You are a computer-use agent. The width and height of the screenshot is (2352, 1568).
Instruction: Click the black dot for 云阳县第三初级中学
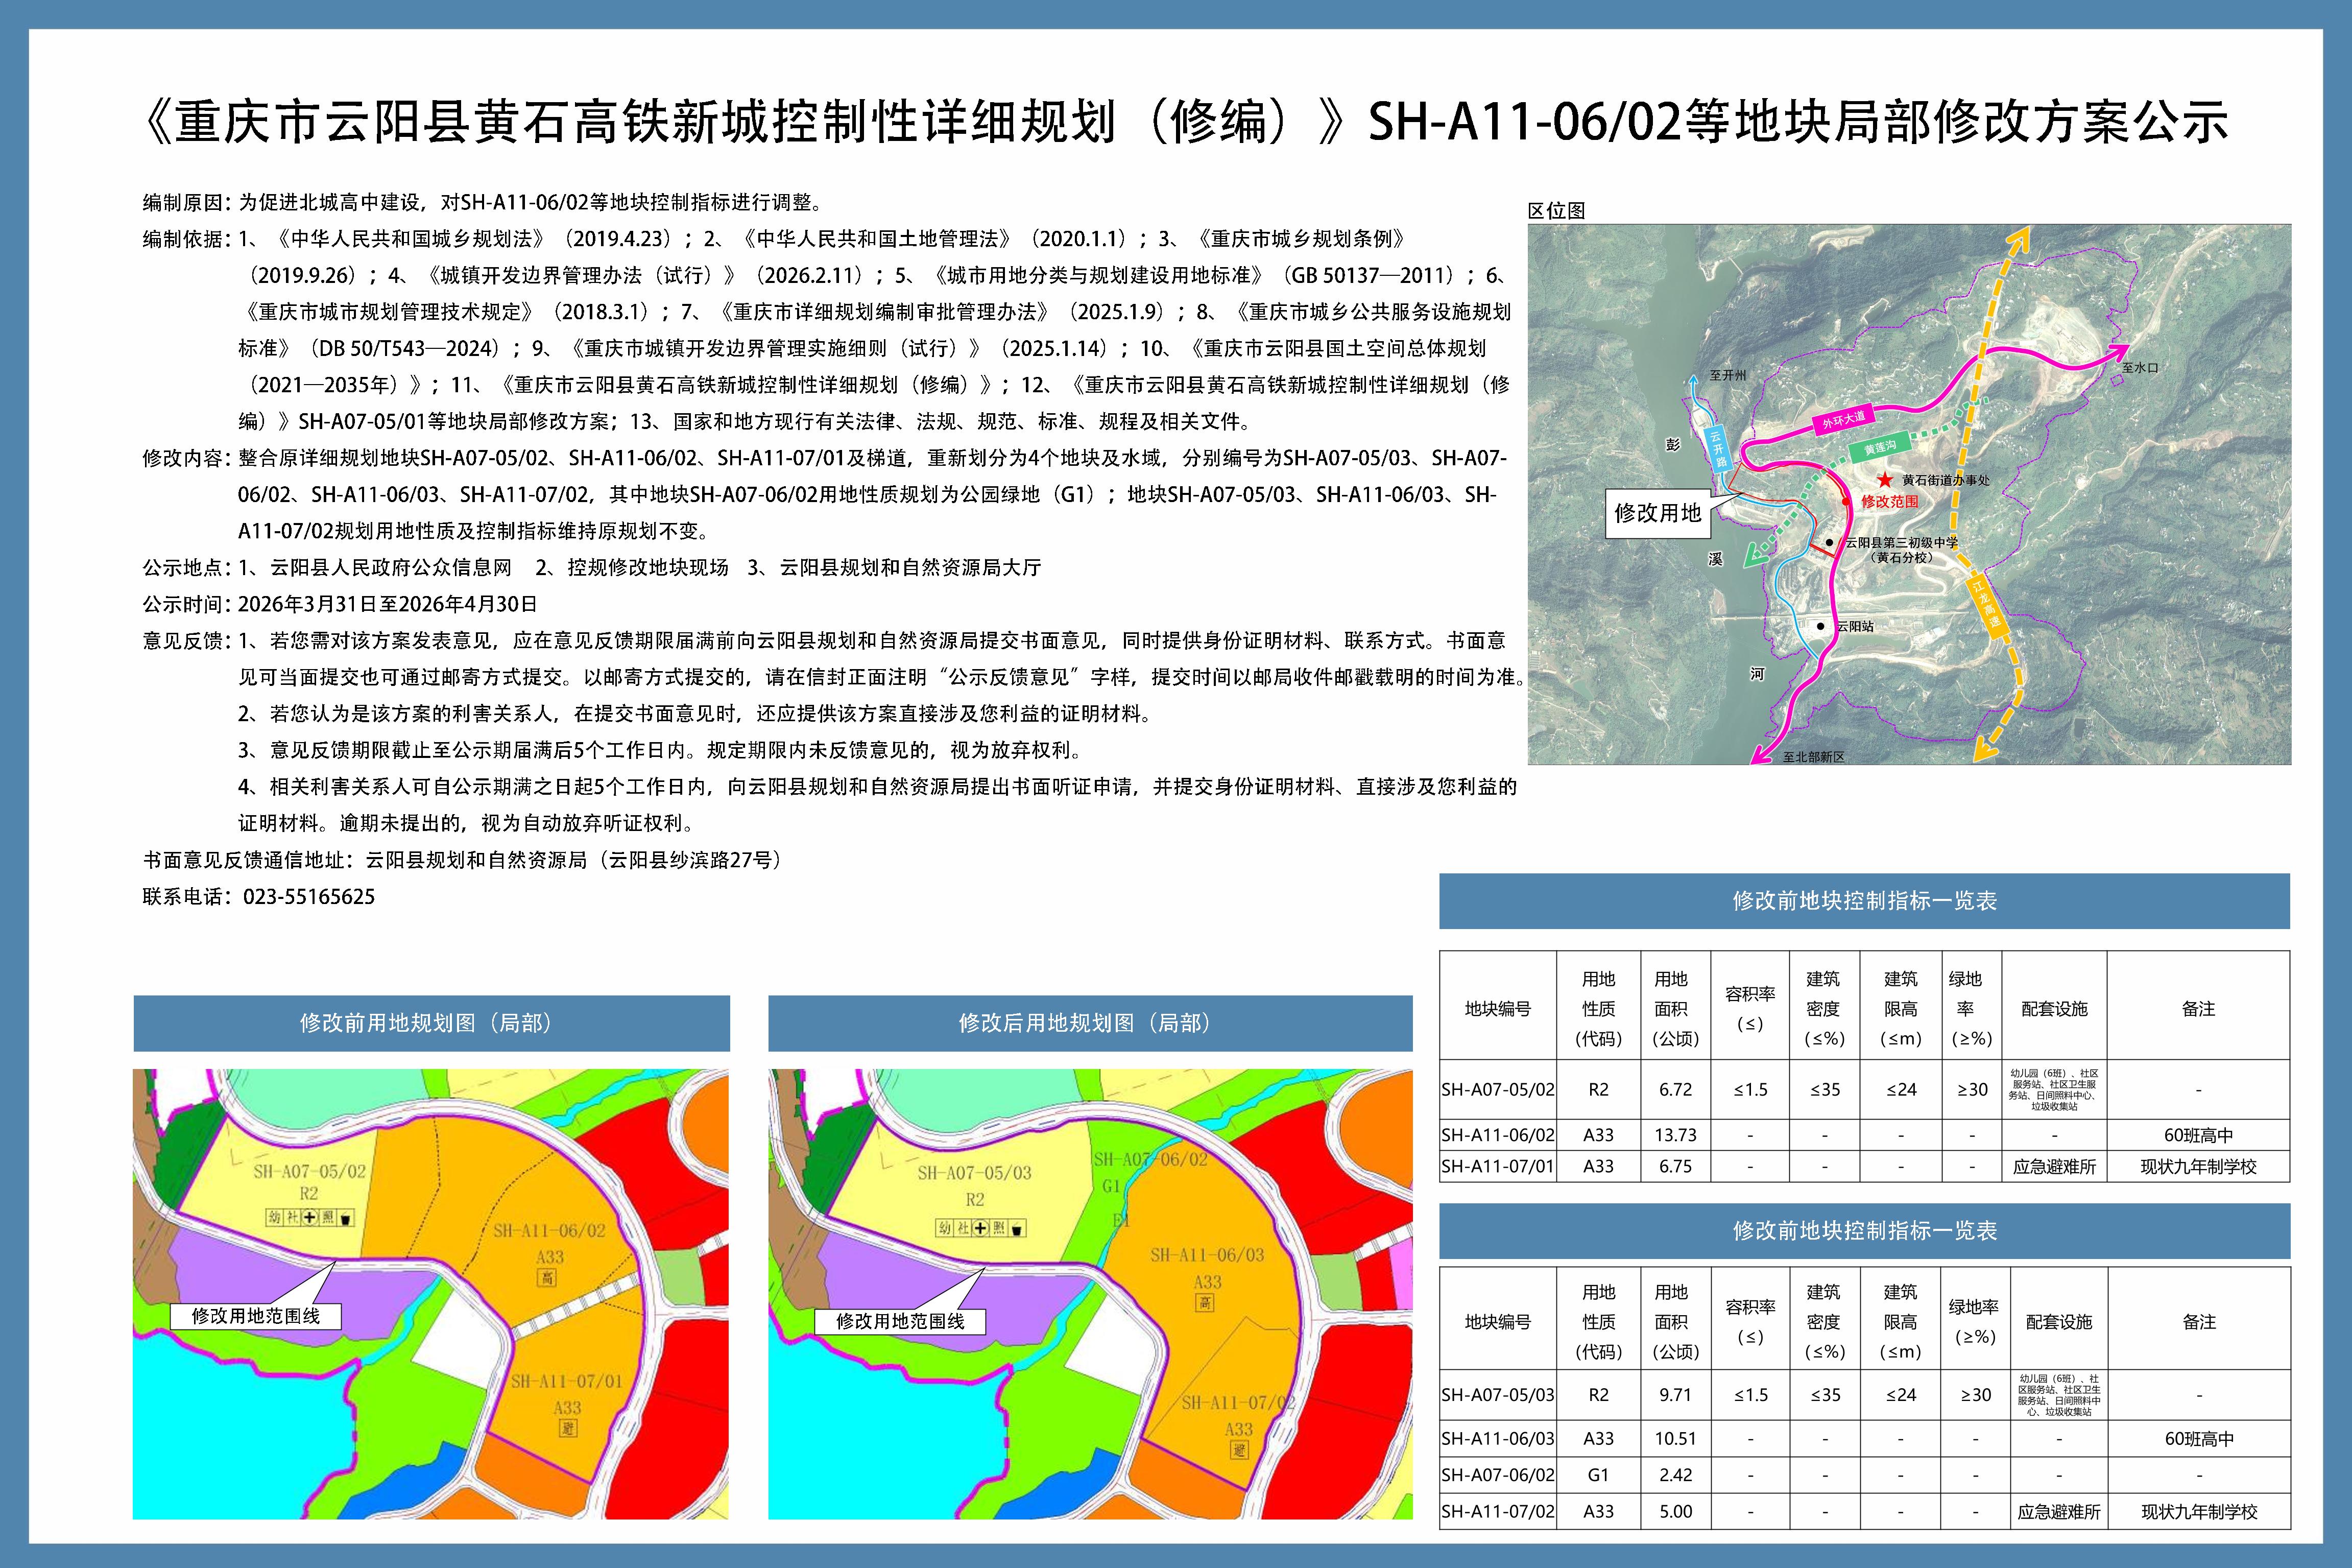[x=1829, y=542]
